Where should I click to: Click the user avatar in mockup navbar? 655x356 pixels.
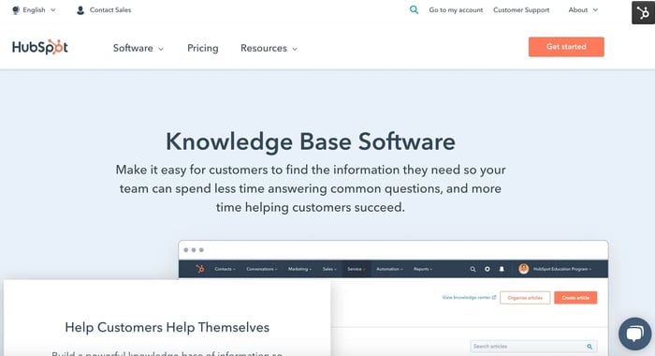523,269
